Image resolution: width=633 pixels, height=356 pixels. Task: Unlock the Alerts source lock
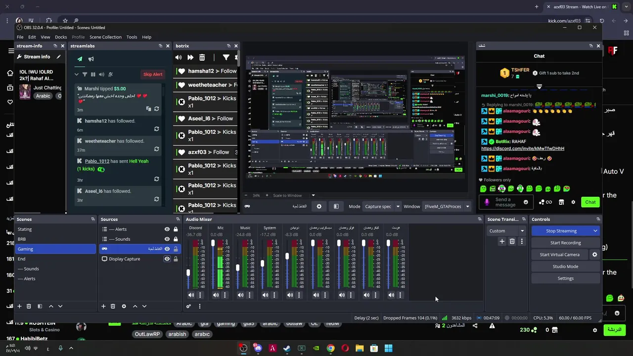pos(176,229)
